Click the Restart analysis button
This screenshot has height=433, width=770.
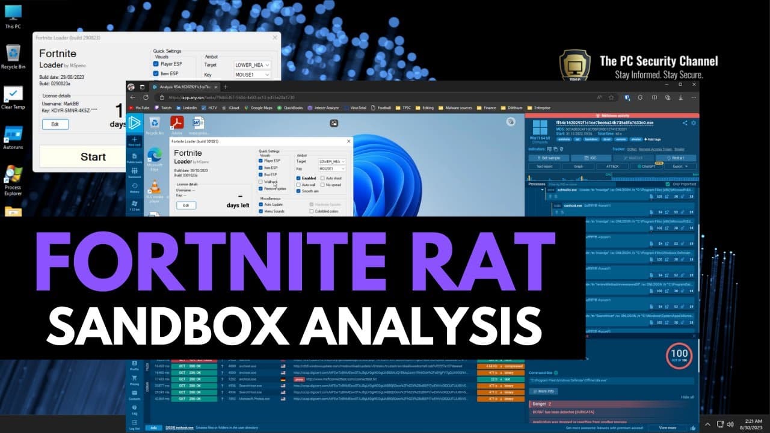pyautogui.click(x=675, y=158)
